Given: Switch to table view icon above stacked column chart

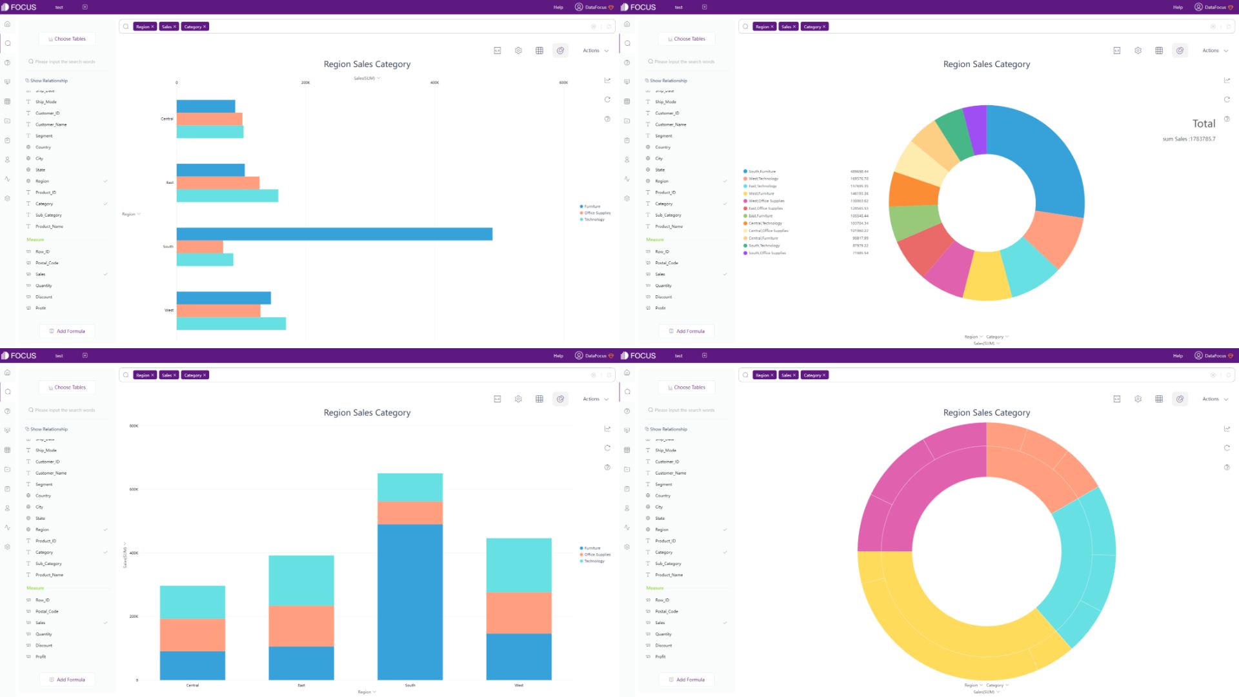Looking at the screenshot, I should [x=539, y=399].
